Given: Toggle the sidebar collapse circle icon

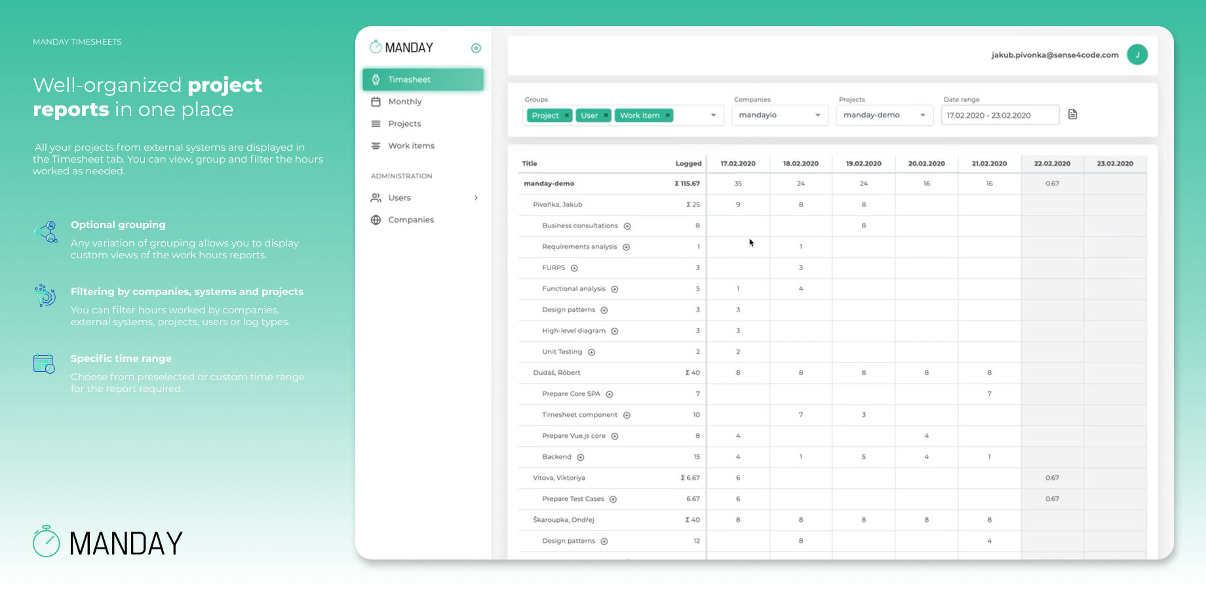Looking at the screenshot, I should point(477,48).
